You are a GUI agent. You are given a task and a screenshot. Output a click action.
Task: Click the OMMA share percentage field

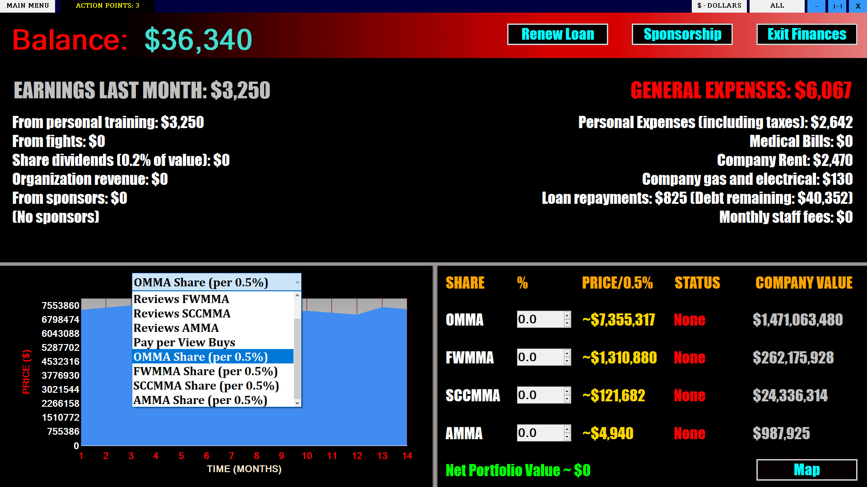tap(540, 319)
